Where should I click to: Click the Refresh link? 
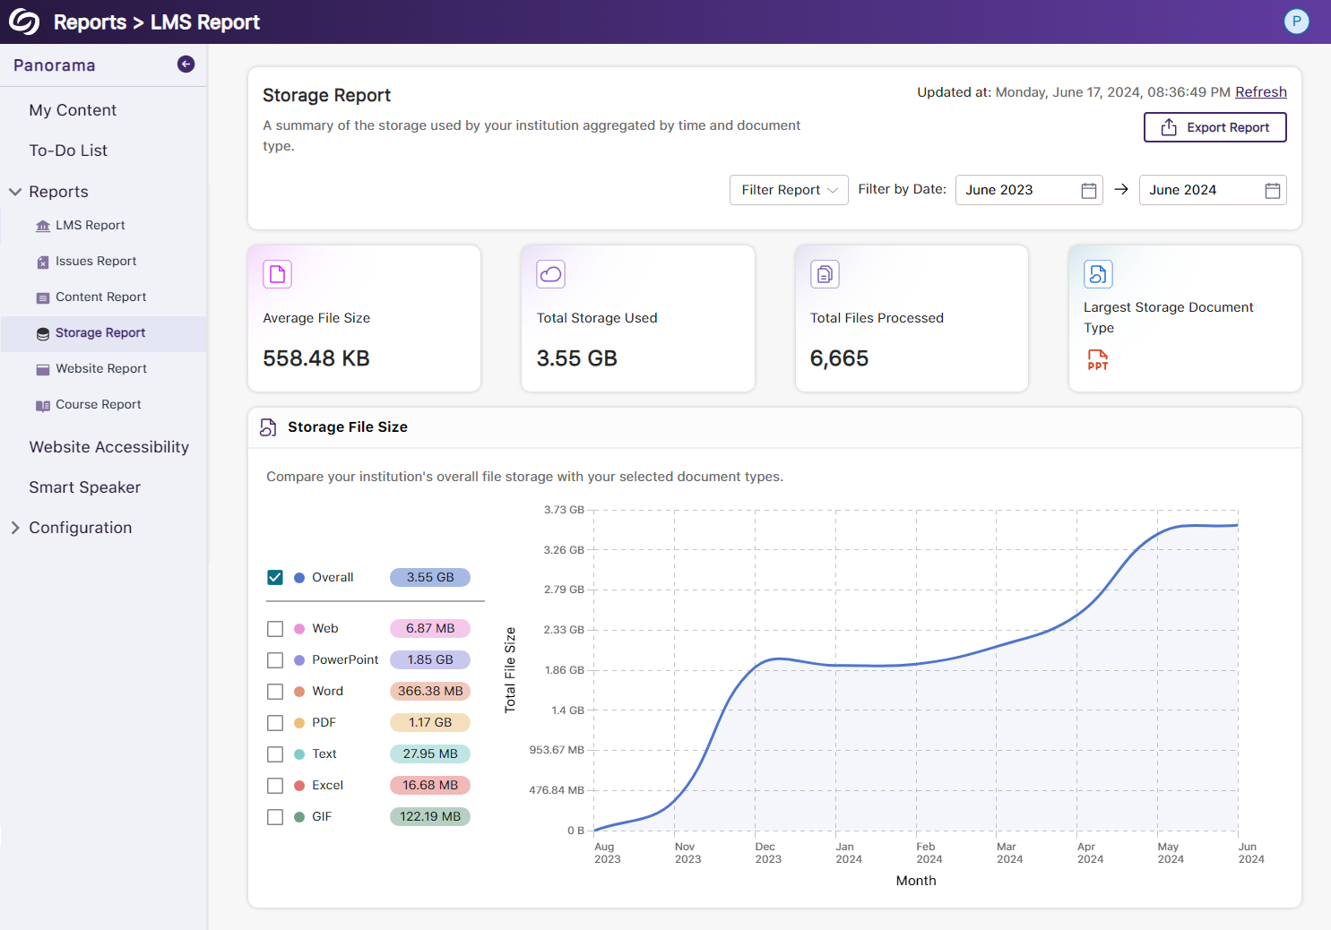pyautogui.click(x=1260, y=92)
